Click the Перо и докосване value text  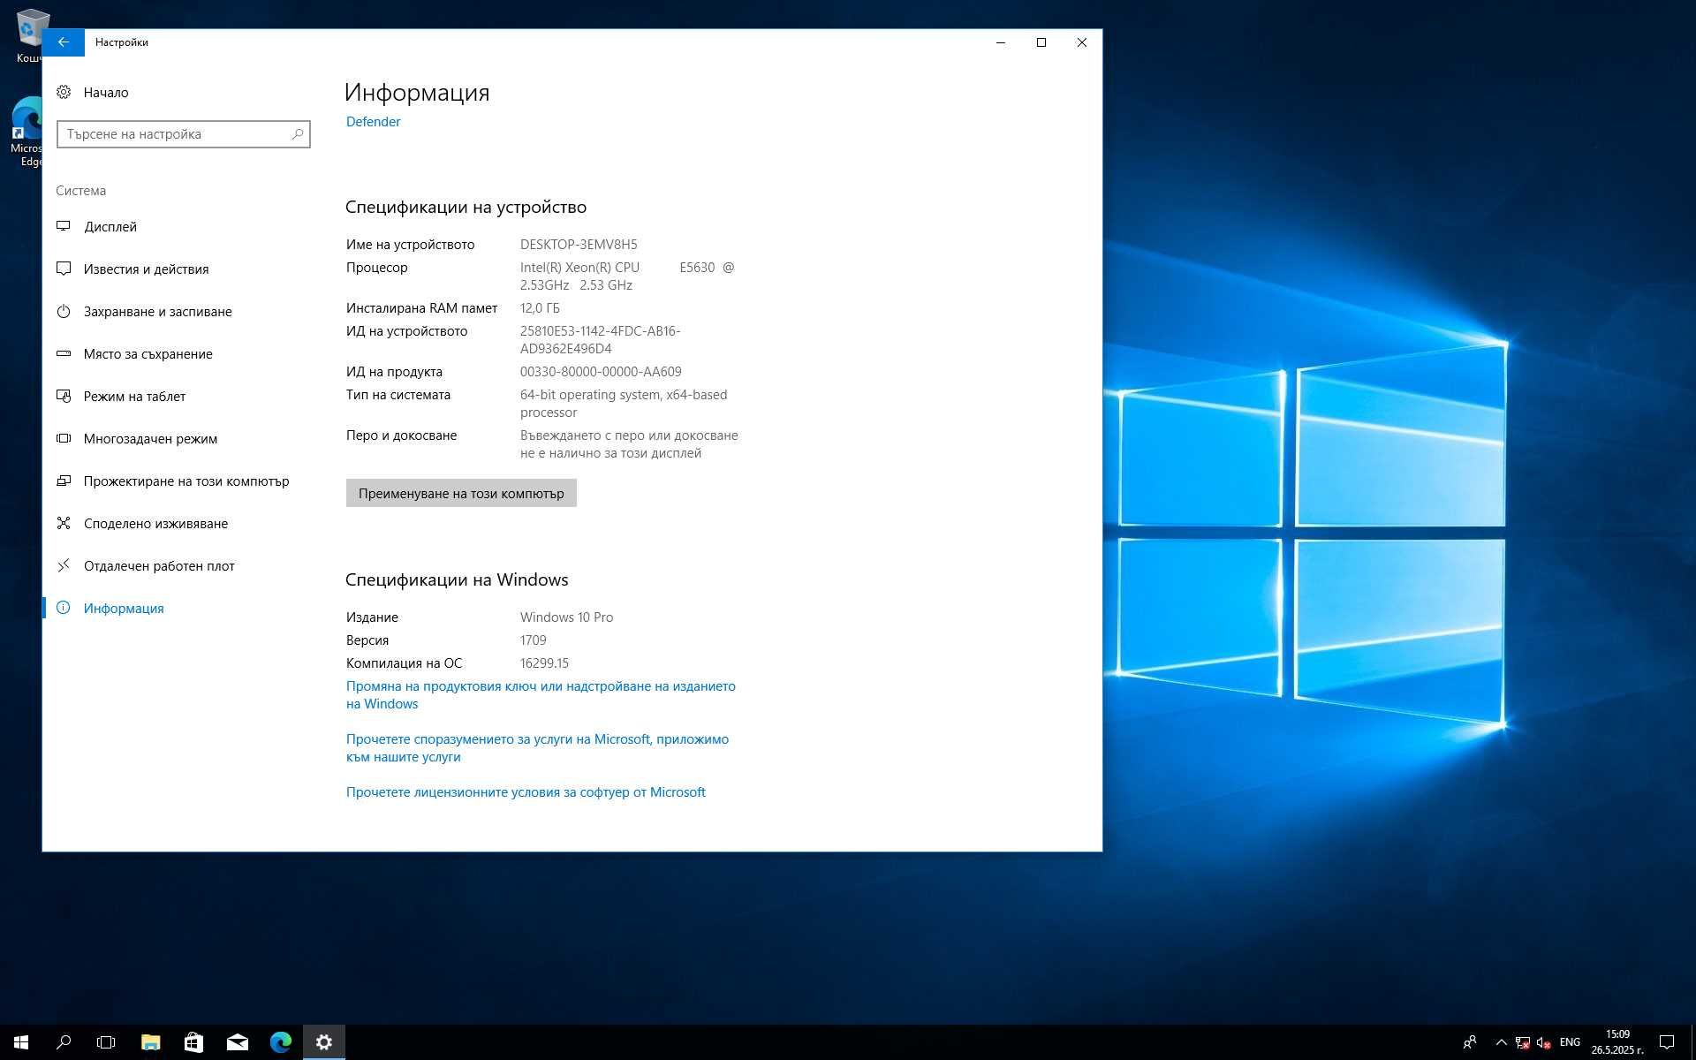629,444
